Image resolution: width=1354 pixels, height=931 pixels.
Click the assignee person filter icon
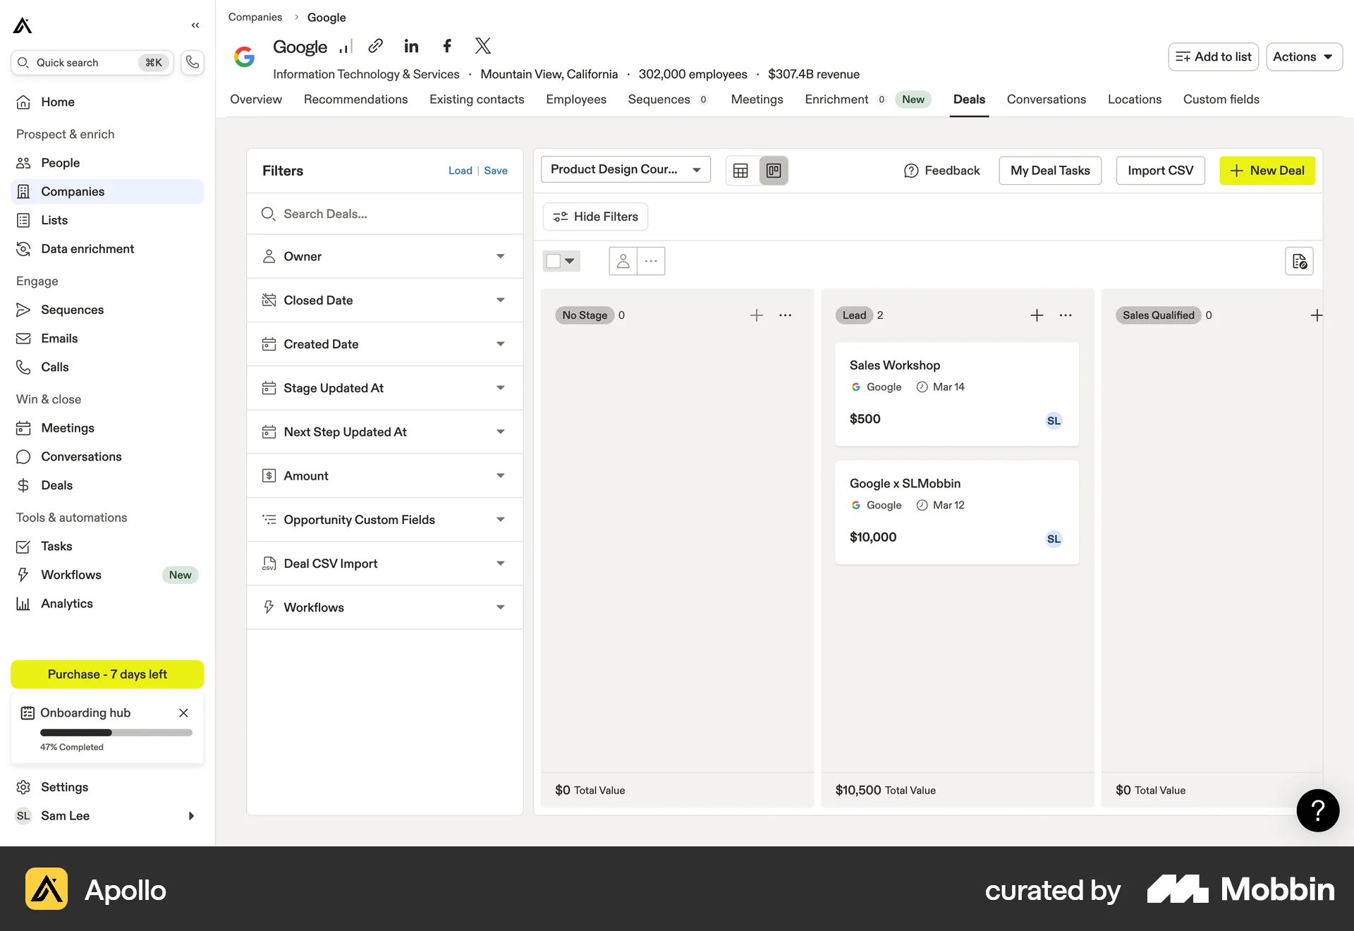623,260
